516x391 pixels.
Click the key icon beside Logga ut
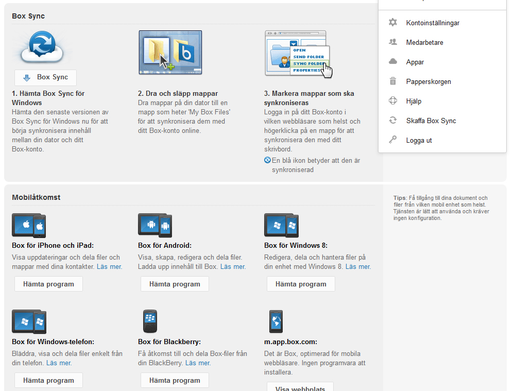393,140
